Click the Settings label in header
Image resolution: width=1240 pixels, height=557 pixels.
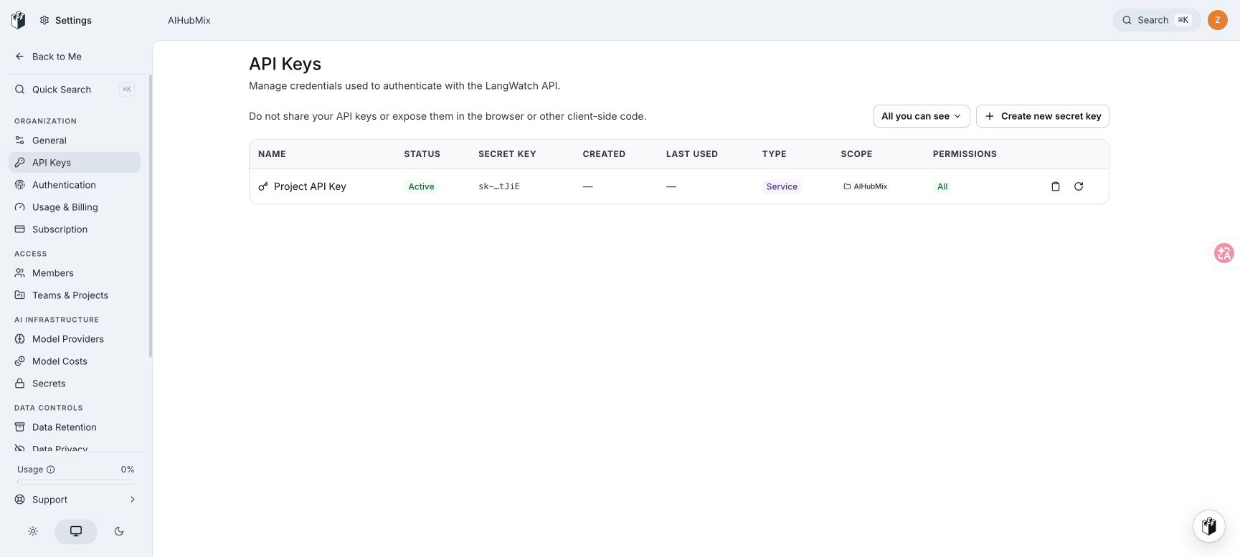click(x=73, y=20)
